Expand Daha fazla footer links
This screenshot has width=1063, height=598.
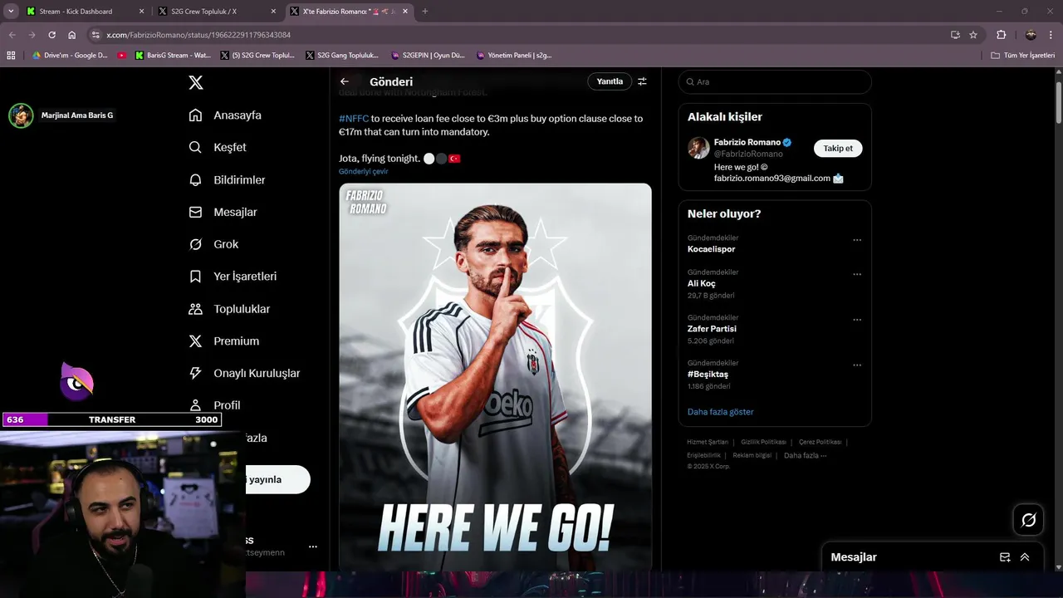[x=805, y=455]
